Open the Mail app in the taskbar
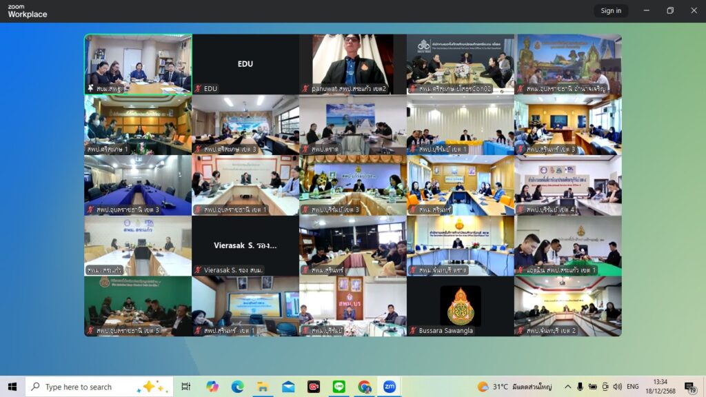 (288, 387)
